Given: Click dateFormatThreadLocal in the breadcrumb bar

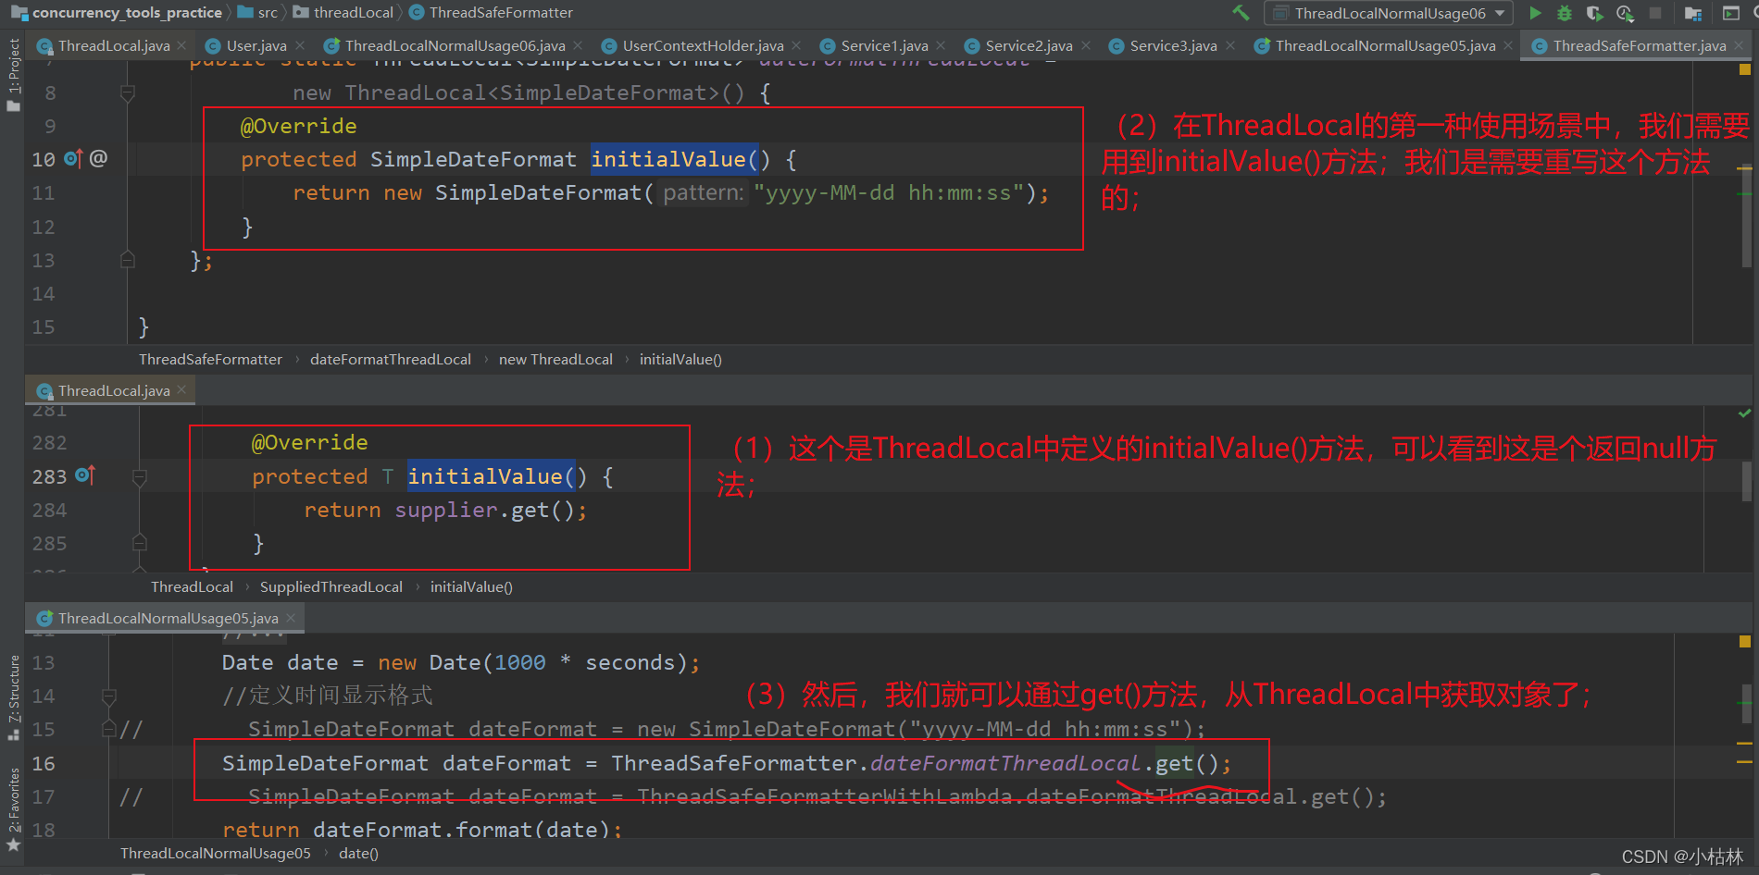Looking at the screenshot, I should point(390,359).
